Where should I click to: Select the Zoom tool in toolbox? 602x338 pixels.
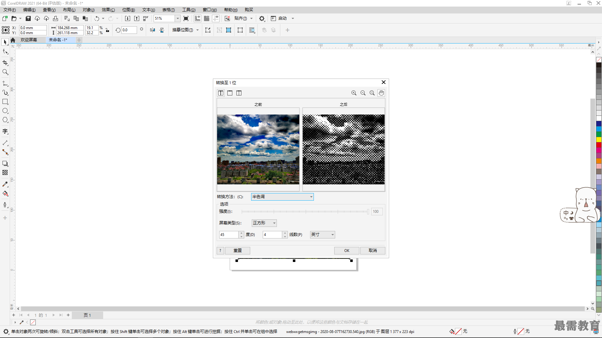point(5,72)
